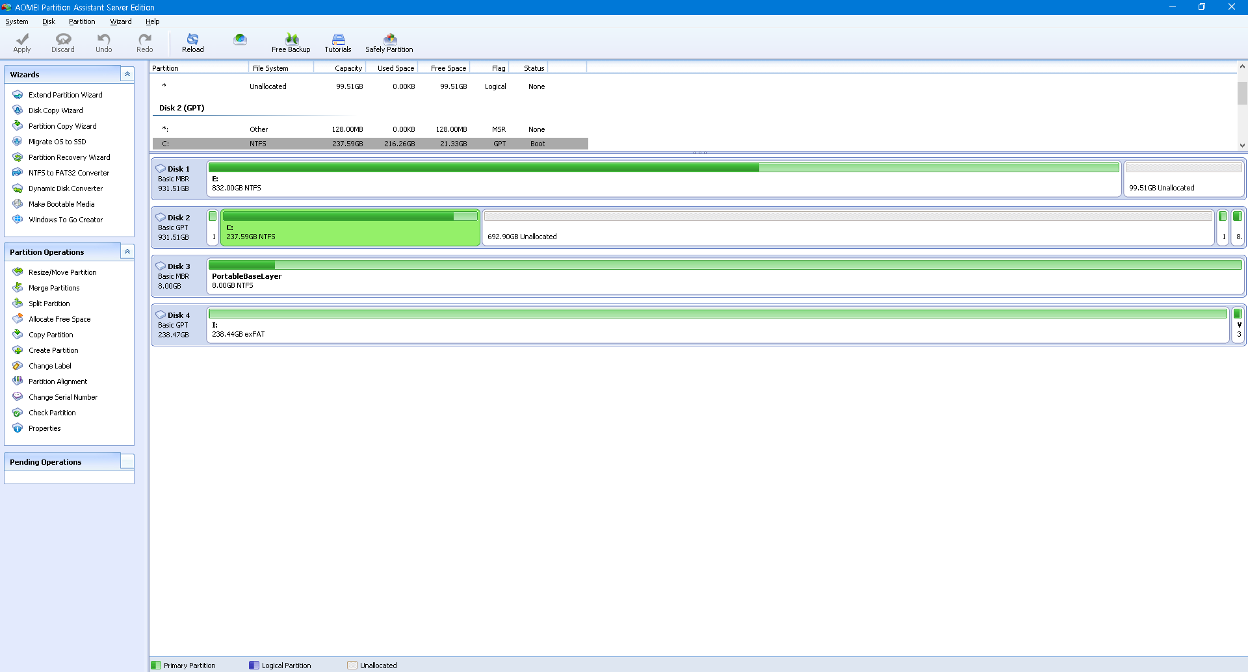Sort by Flag column header

pos(489,68)
